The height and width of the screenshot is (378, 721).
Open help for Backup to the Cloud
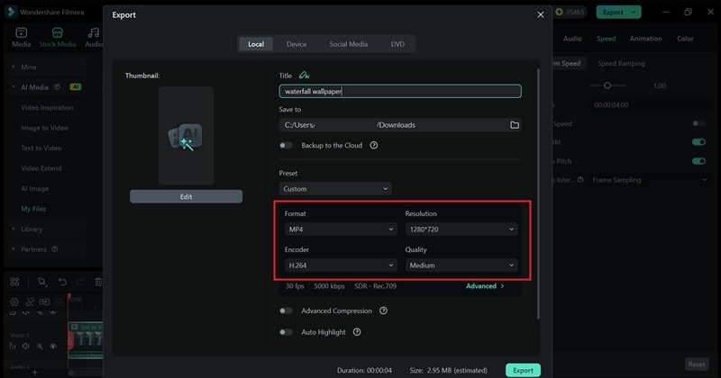(x=374, y=145)
